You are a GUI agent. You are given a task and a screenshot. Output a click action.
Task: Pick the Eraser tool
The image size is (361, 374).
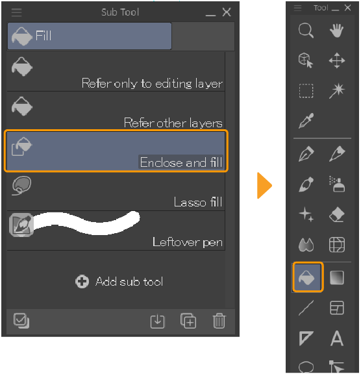pos(336,214)
